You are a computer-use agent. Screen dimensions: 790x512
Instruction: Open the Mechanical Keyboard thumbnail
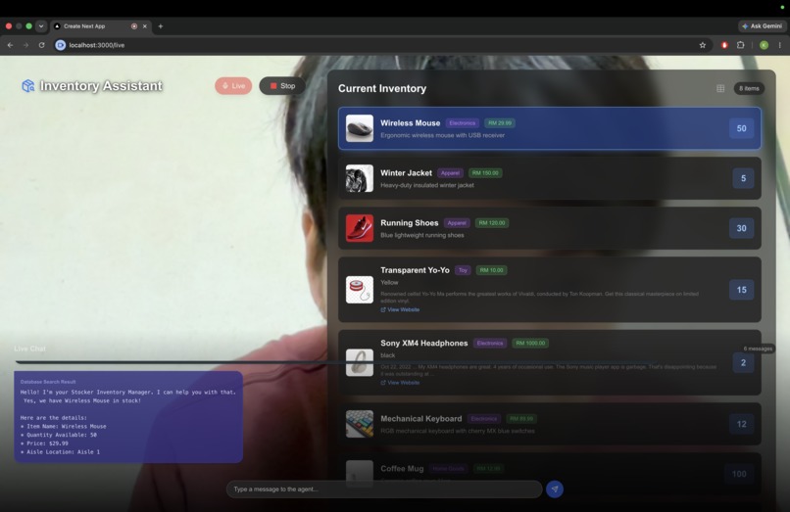coord(360,424)
